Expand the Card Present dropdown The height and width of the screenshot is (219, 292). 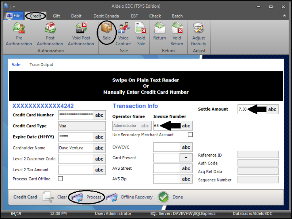pos(186,157)
